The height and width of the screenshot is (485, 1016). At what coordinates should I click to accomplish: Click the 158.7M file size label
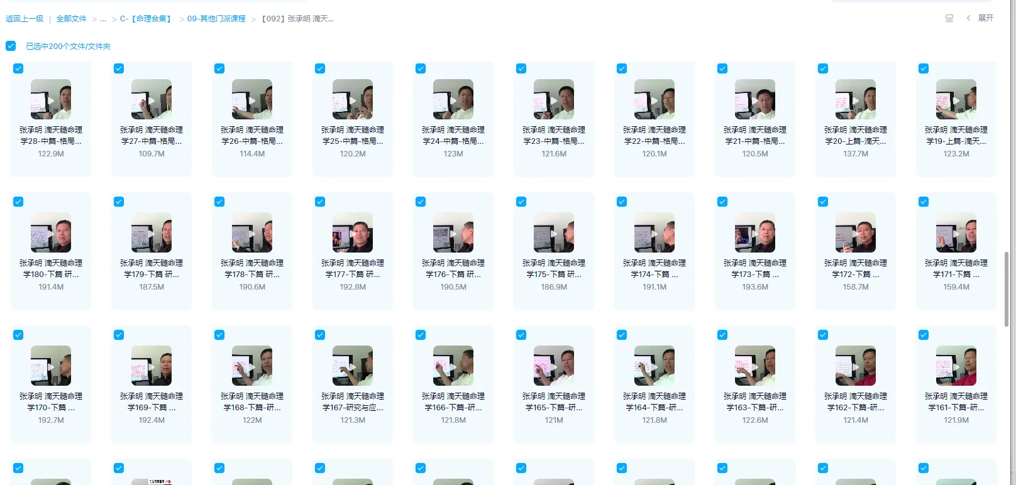pyautogui.click(x=856, y=287)
